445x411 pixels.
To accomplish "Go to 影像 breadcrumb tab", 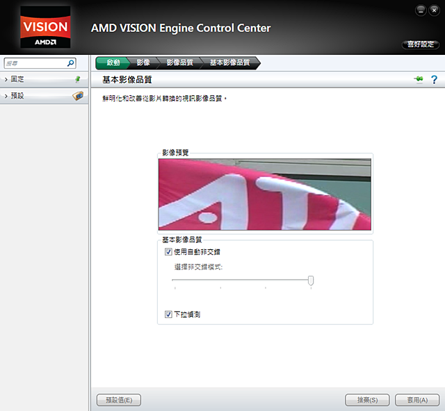I will pyautogui.click(x=143, y=62).
